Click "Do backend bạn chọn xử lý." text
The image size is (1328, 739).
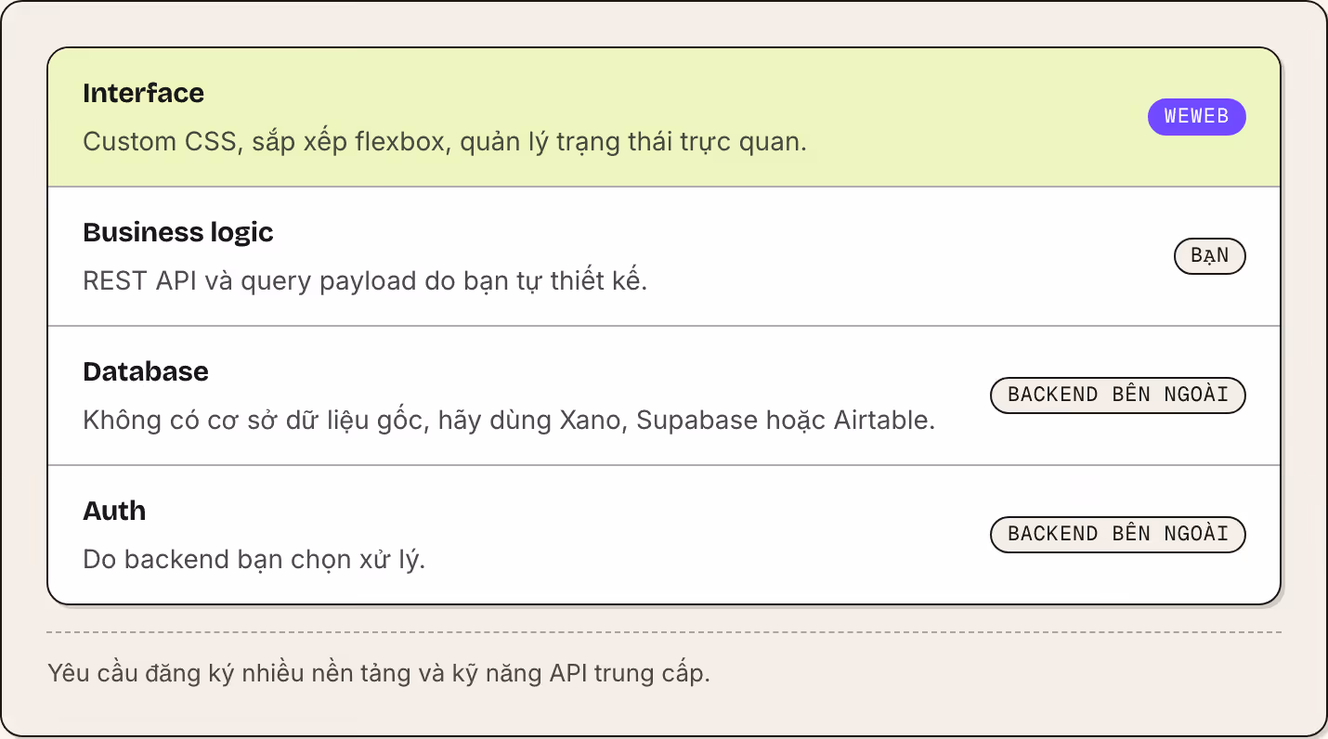tap(254, 560)
